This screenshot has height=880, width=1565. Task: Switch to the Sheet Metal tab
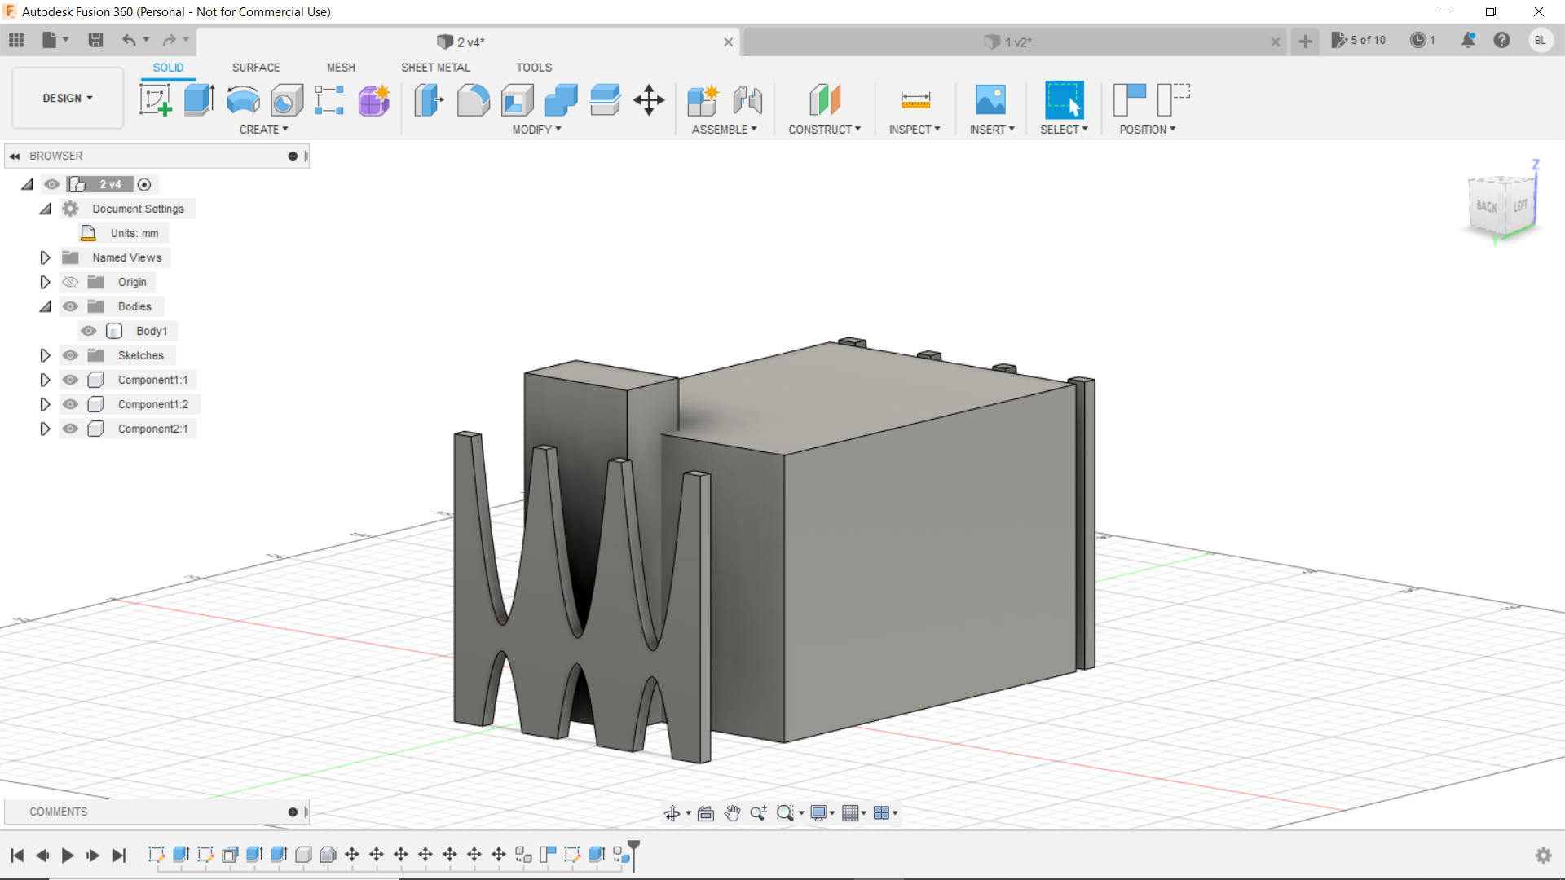coord(435,67)
